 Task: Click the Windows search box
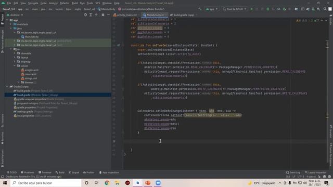46,183
